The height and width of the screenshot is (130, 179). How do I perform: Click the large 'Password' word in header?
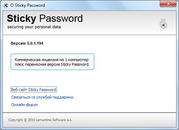(x=61, y=18)
